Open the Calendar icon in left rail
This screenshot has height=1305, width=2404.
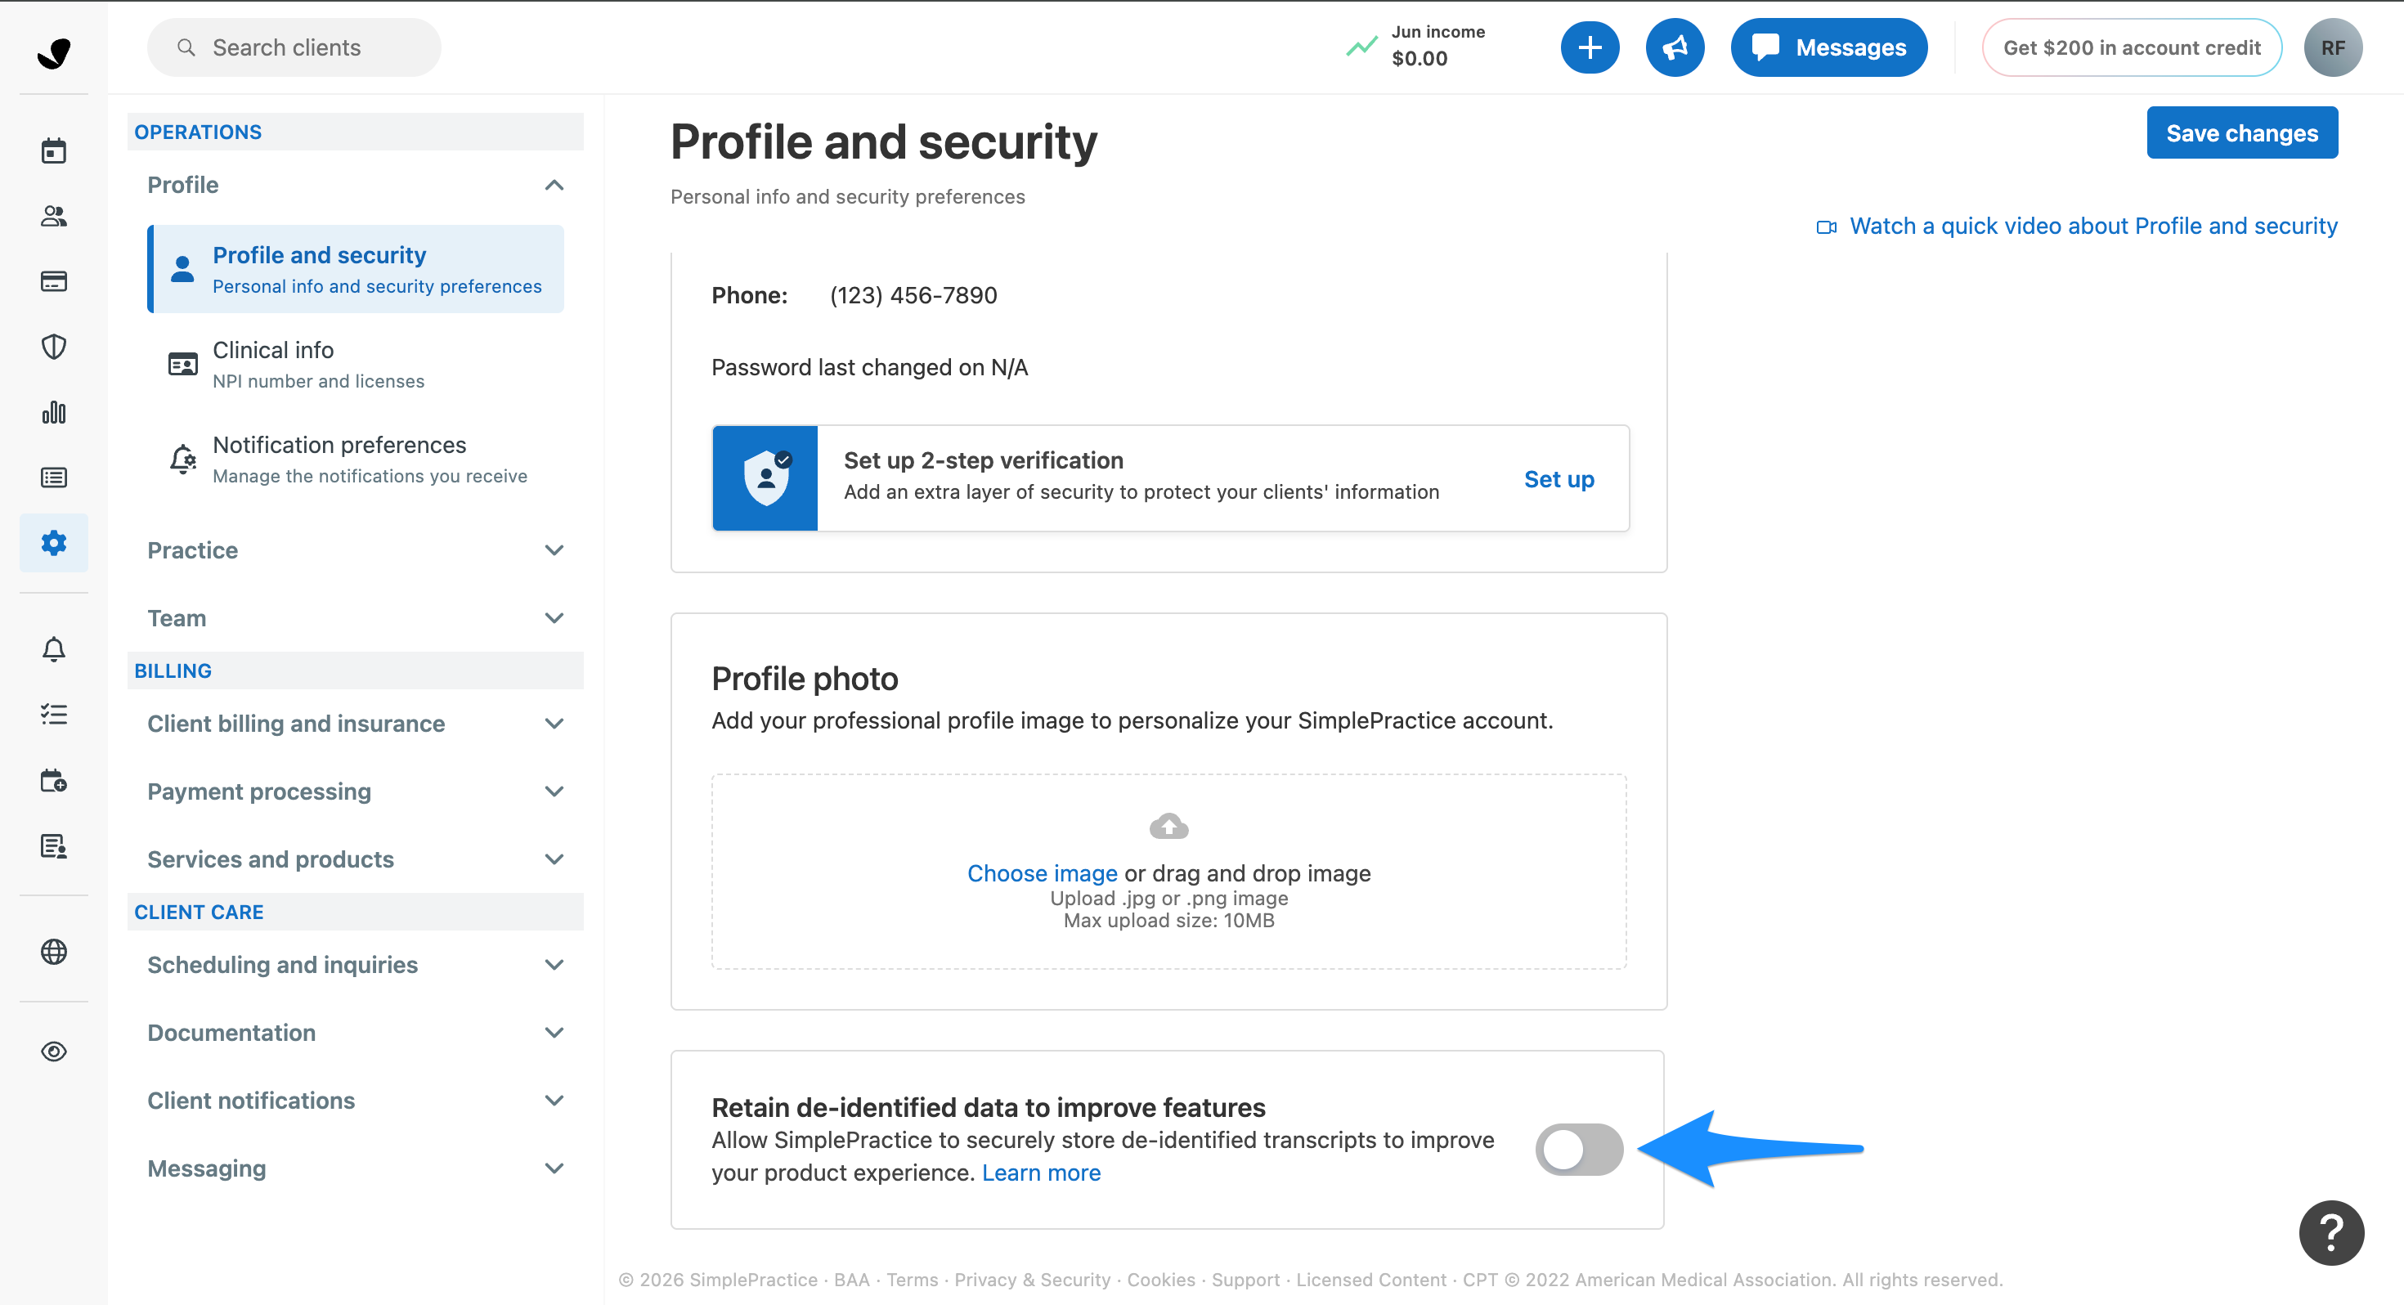click(x=53, y=150)
